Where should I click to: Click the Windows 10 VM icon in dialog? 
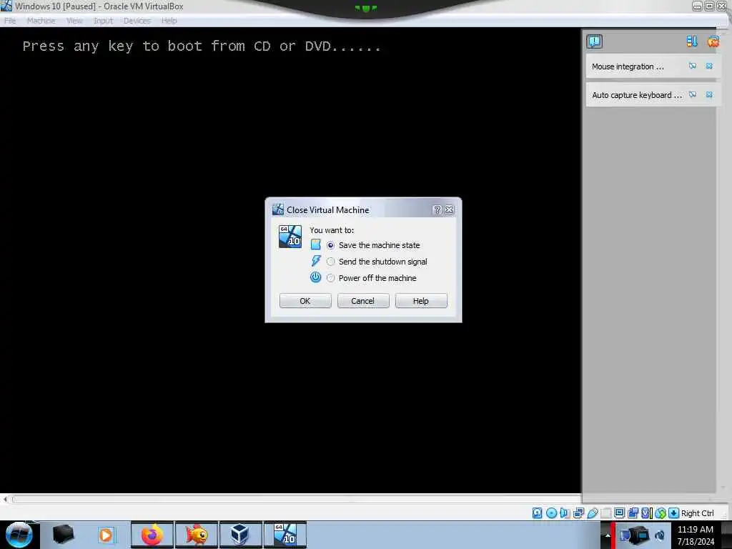(x=290, y=236)
